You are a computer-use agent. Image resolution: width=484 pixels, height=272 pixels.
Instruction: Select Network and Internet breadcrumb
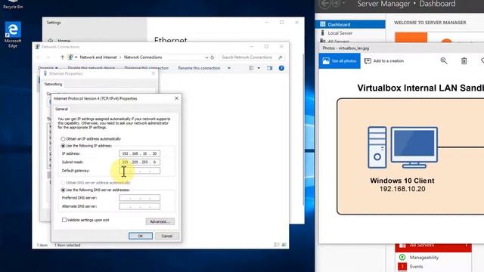98,57
